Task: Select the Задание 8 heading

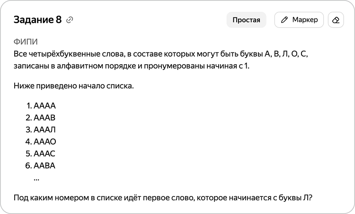Action: point(37,20)
